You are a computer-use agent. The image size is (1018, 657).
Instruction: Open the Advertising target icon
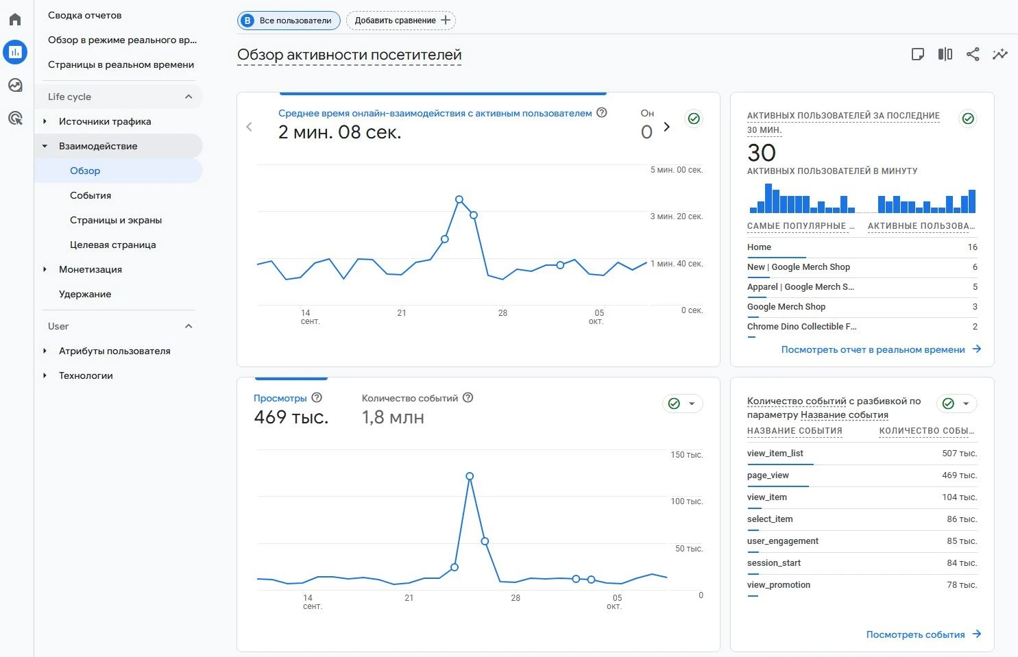(x=15, y=118)
